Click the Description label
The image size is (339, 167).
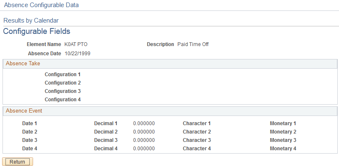click(160, 44)
